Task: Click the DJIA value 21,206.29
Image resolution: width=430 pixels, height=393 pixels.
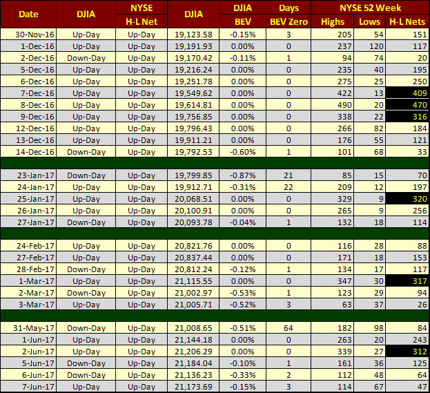Action: tap(193, 352)
